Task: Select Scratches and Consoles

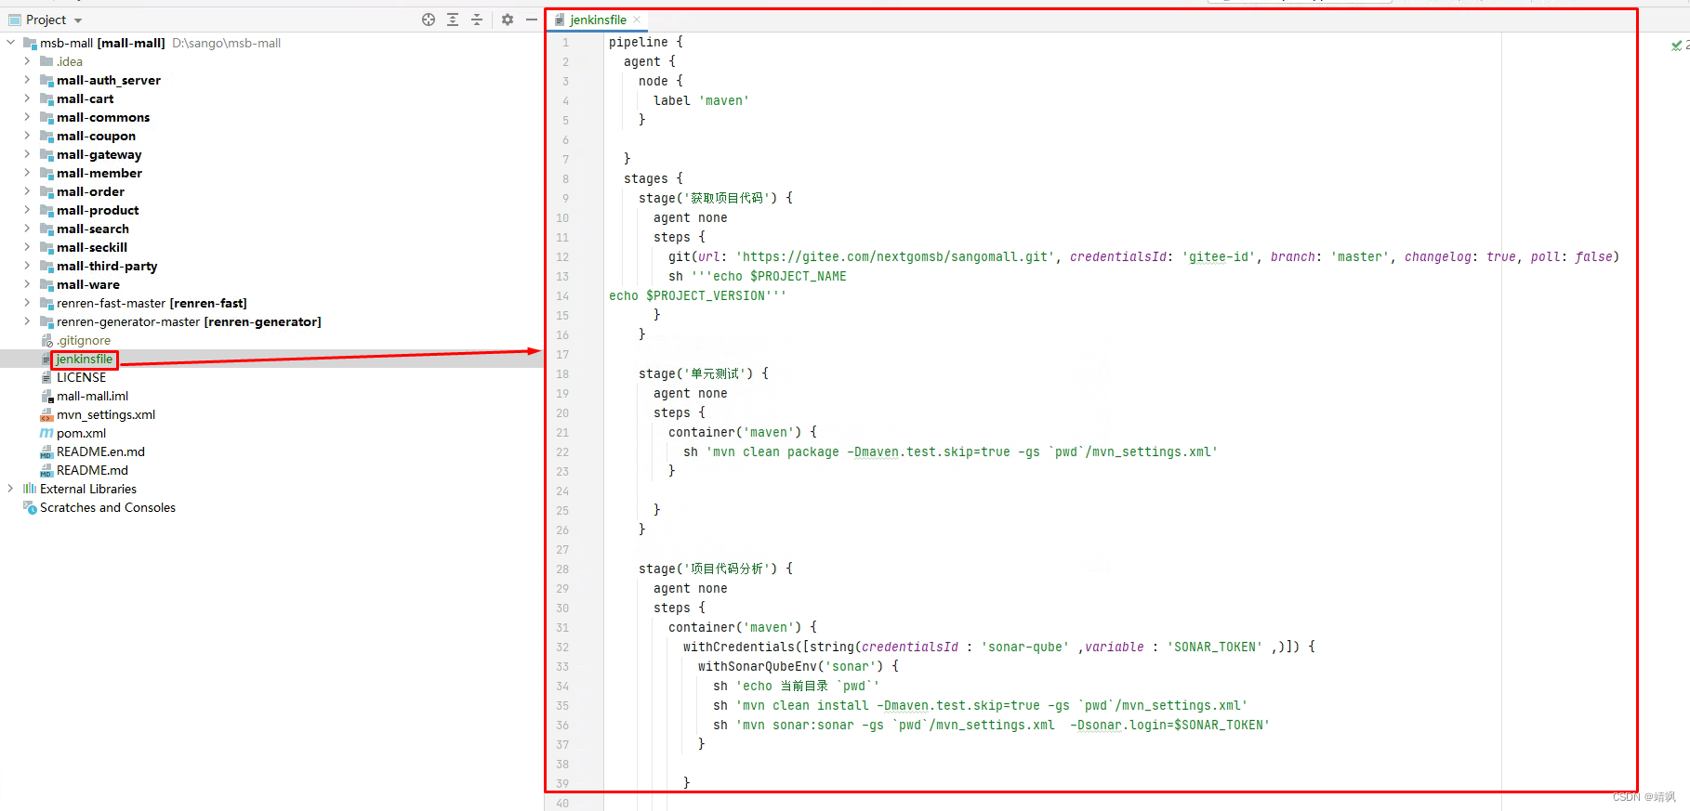Action: coord(108,507)
